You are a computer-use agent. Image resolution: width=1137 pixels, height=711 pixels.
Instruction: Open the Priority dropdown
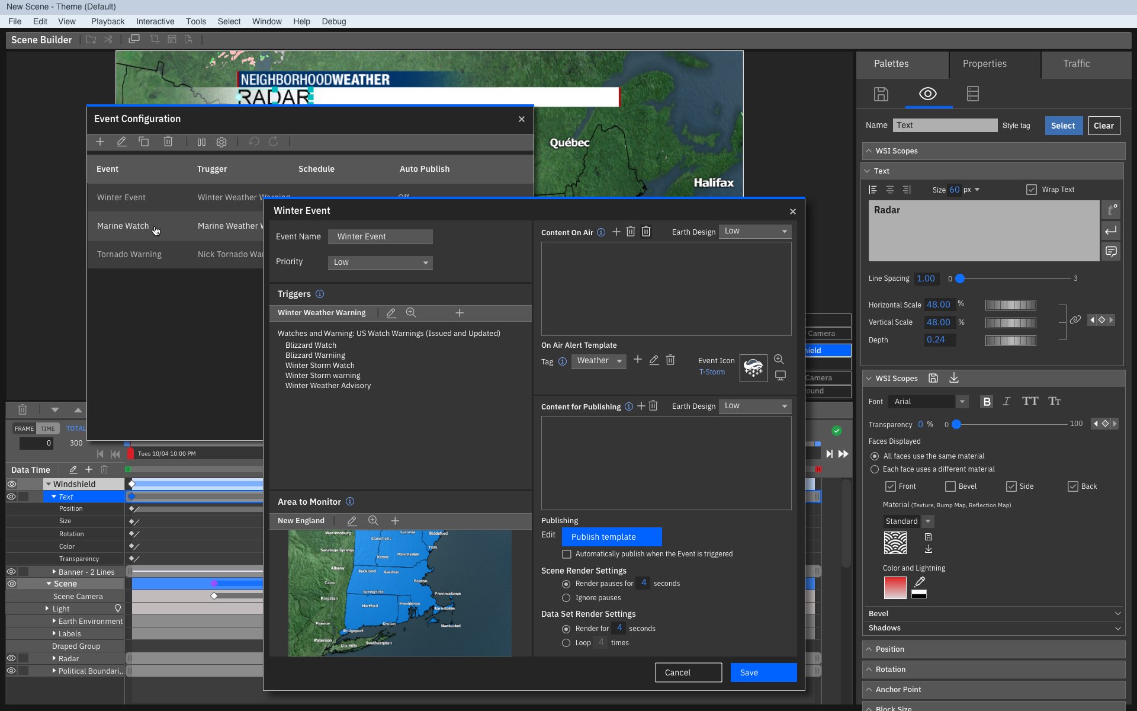tap(380, 262)
